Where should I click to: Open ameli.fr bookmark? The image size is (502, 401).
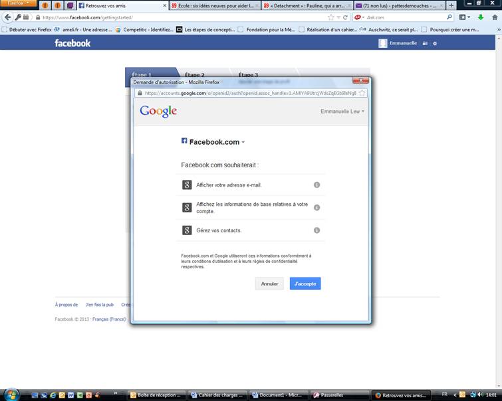click(x=84, y=30)
